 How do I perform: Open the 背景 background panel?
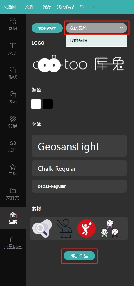13,122
